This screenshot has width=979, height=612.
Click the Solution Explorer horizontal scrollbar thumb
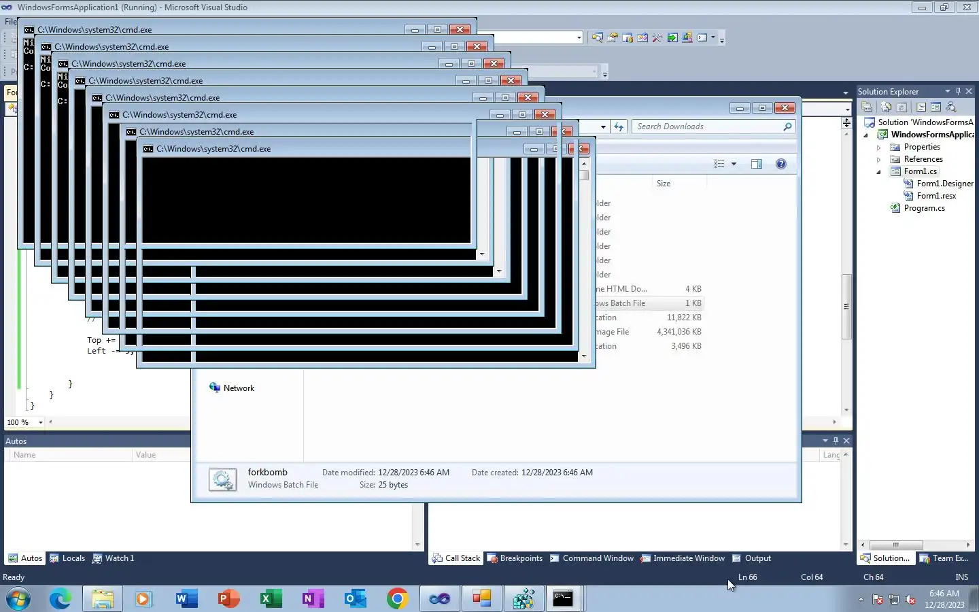click(x=896, y=545)
